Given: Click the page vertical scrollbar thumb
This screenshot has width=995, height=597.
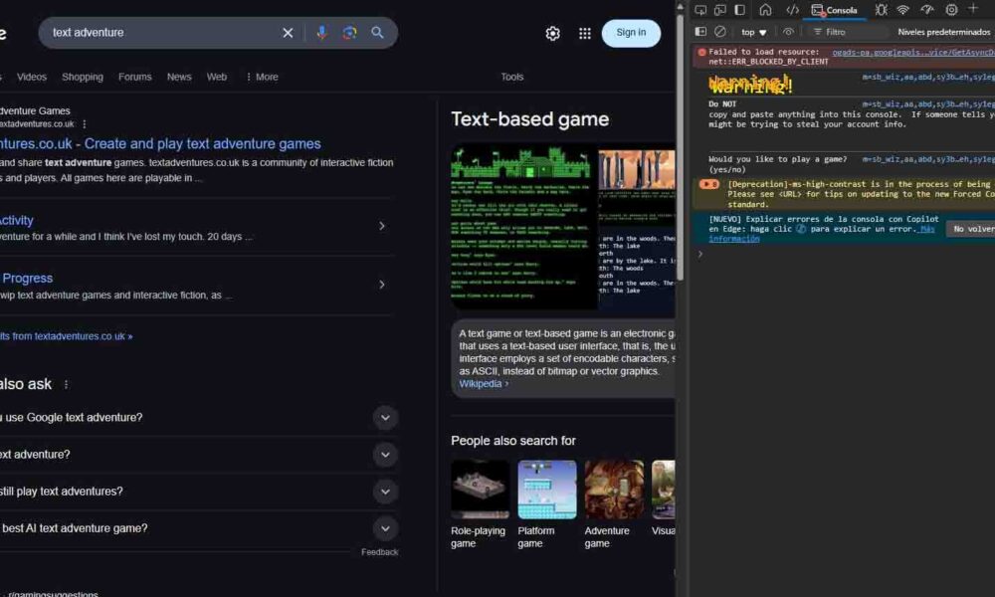Looking at the screenshot, I should coord(681,146).
